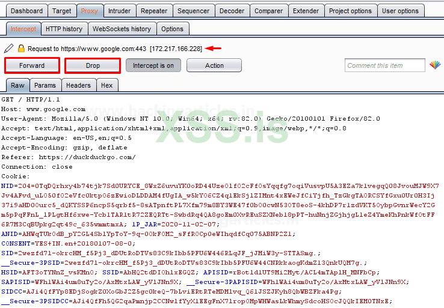Click the Accept-Language header line
The height and width of the screenshot is (308, 444).
pos(66,138)
